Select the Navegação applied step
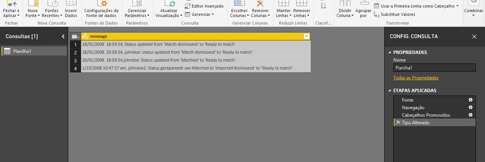Image resolution: width=485 pixels, height=162 pixels. (435, 108)
